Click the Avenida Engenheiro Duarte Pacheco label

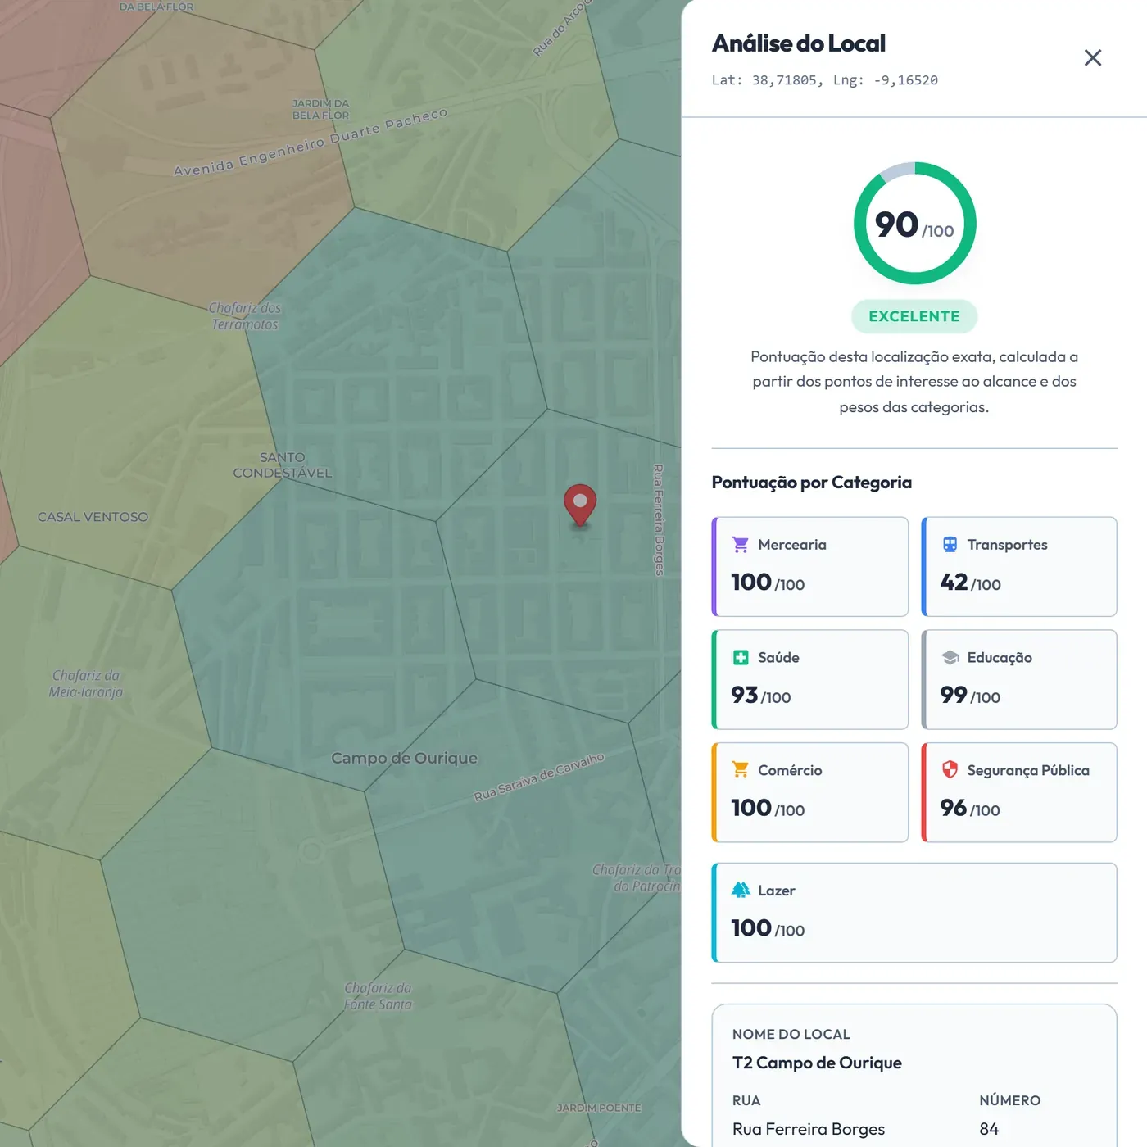click(x=311, y=141)
